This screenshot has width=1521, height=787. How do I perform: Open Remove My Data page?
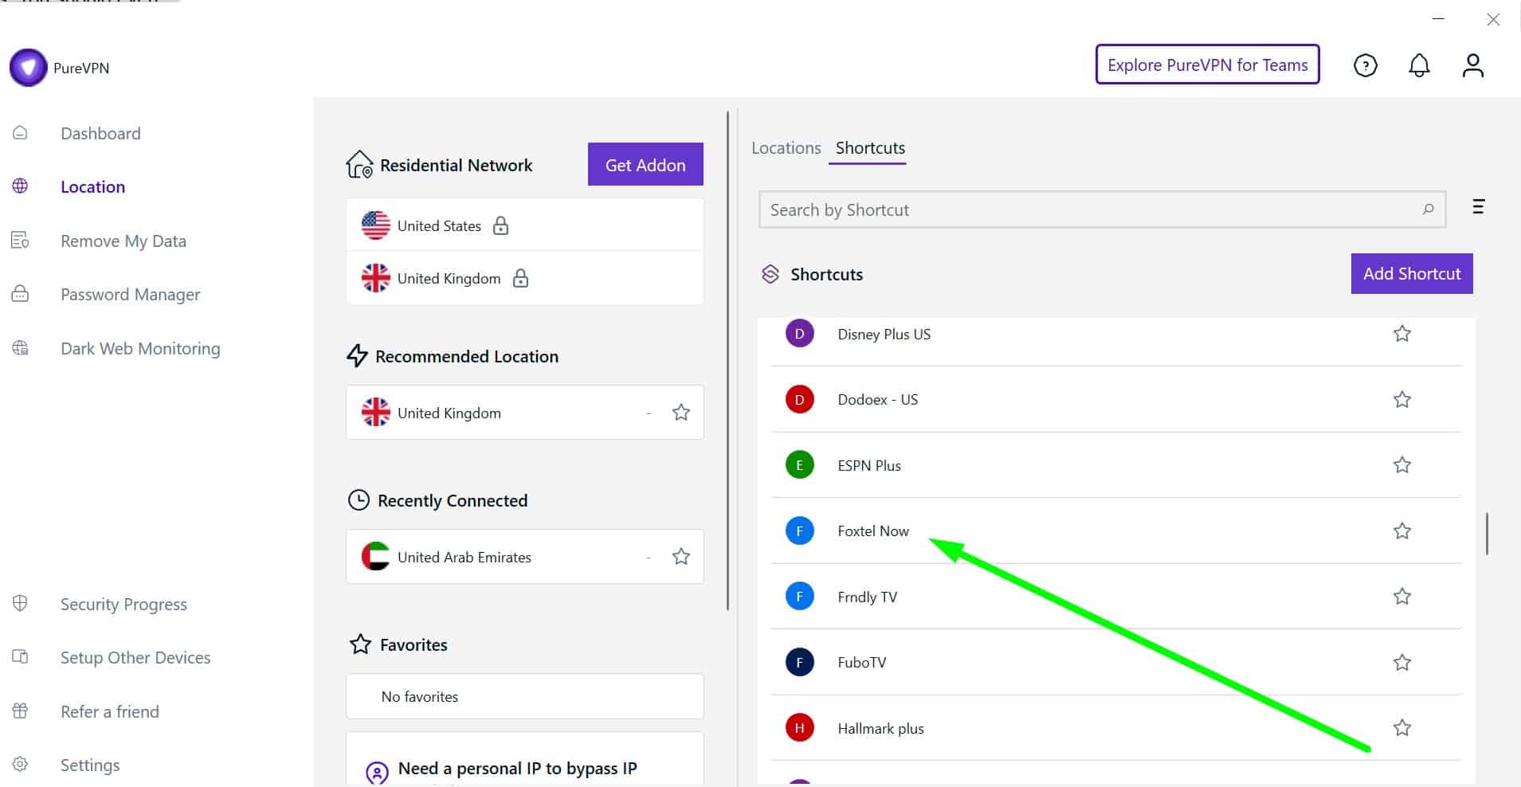click(123, 241)
